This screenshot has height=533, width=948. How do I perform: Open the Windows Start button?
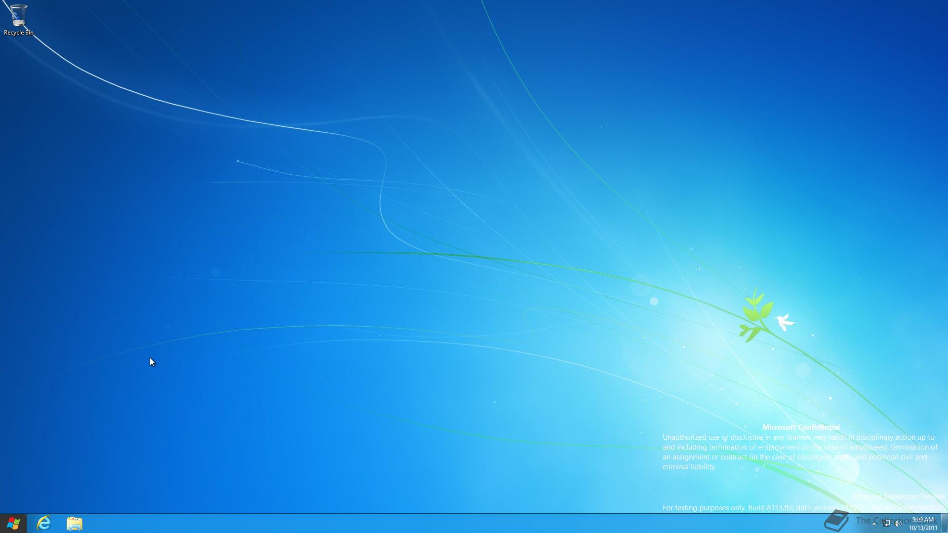tap(13, 523)
